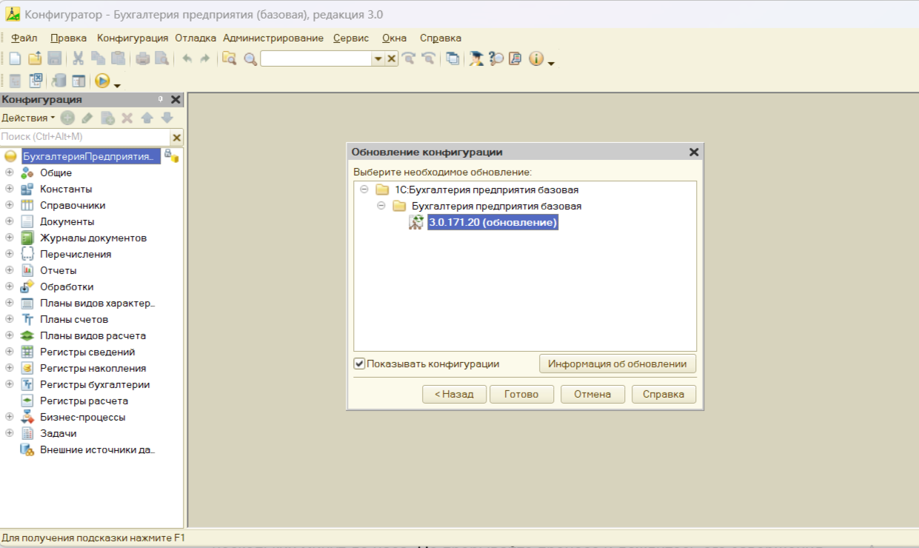Screen dimensions: 919x548
Task: Click the < Назад button
Action: (454, 394)
